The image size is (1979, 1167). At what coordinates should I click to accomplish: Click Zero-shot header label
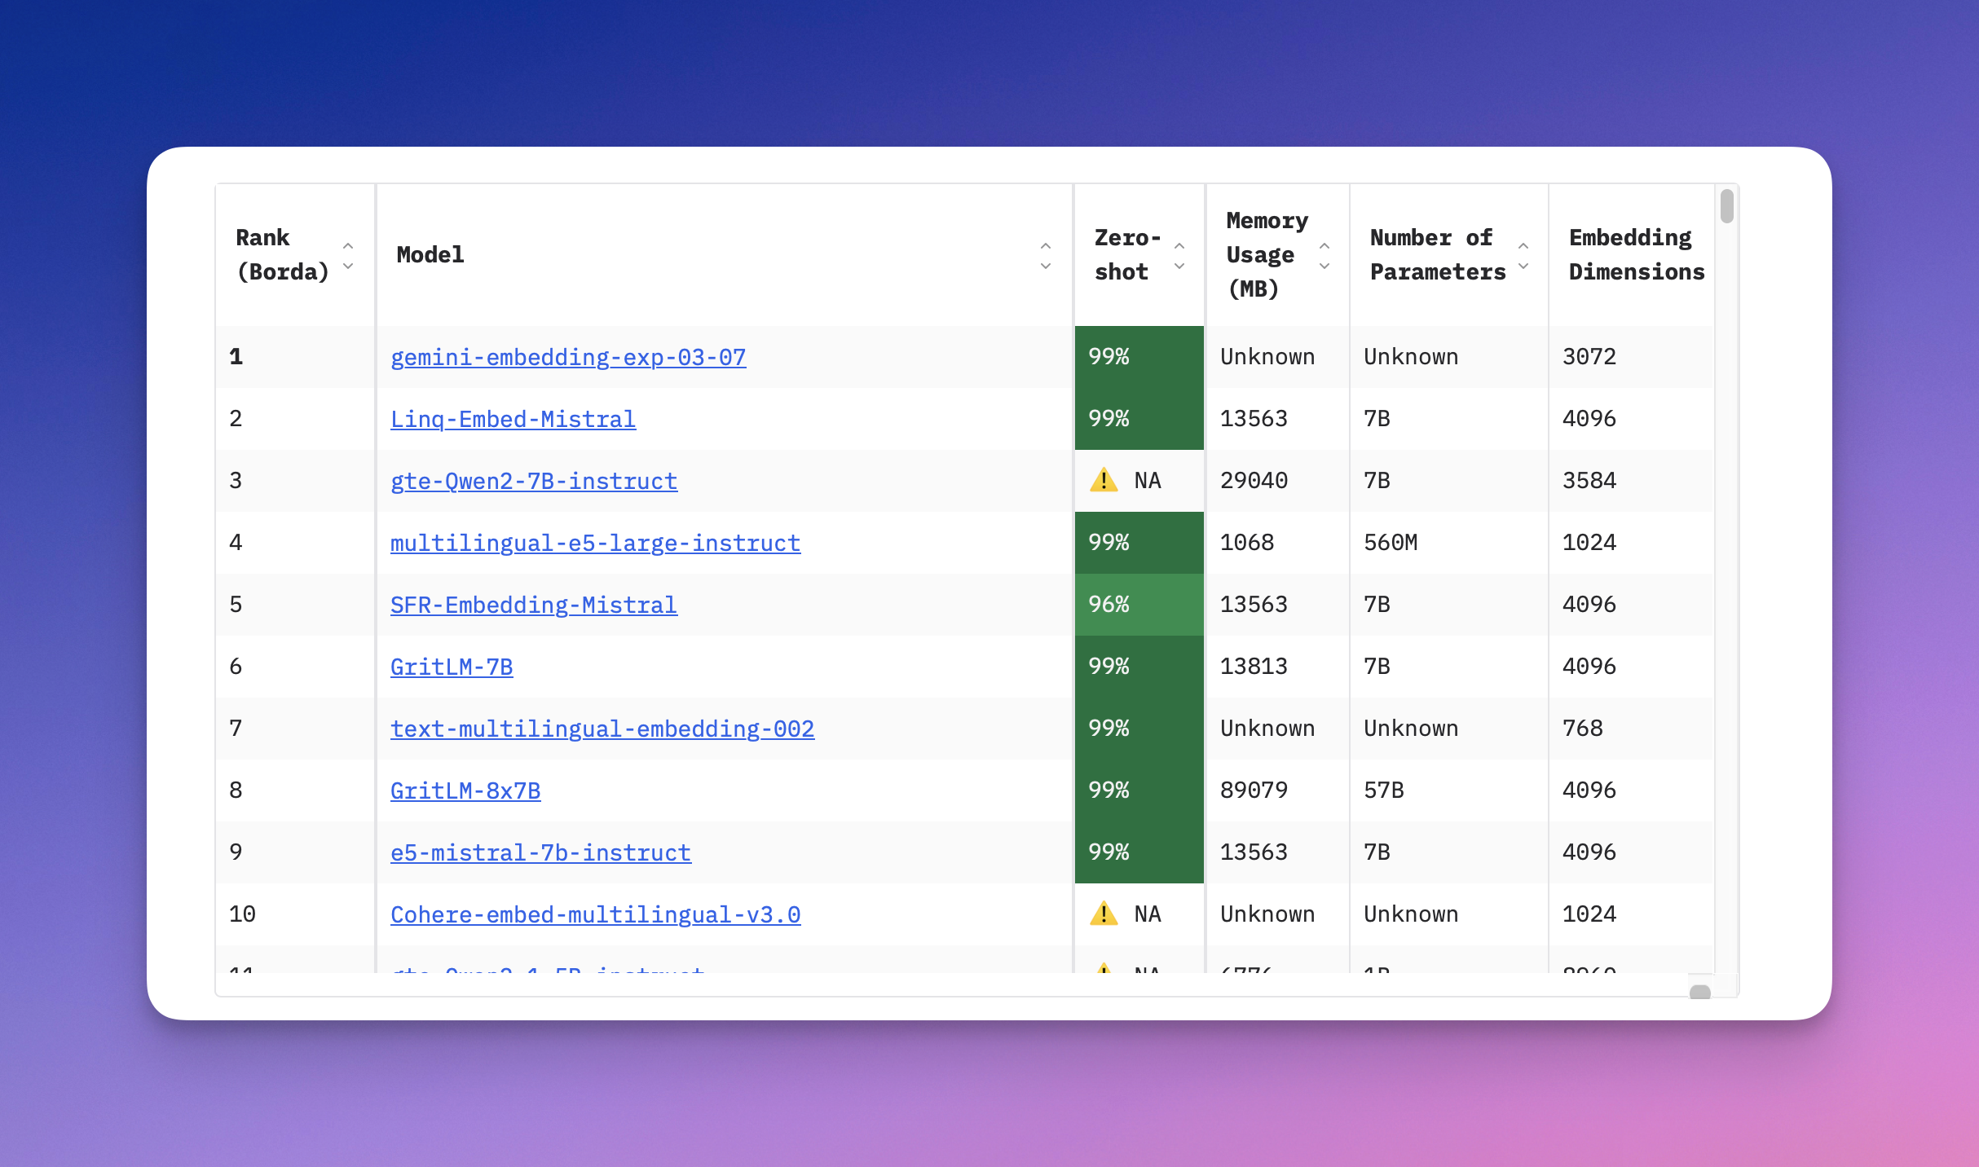click(1127, 255)
